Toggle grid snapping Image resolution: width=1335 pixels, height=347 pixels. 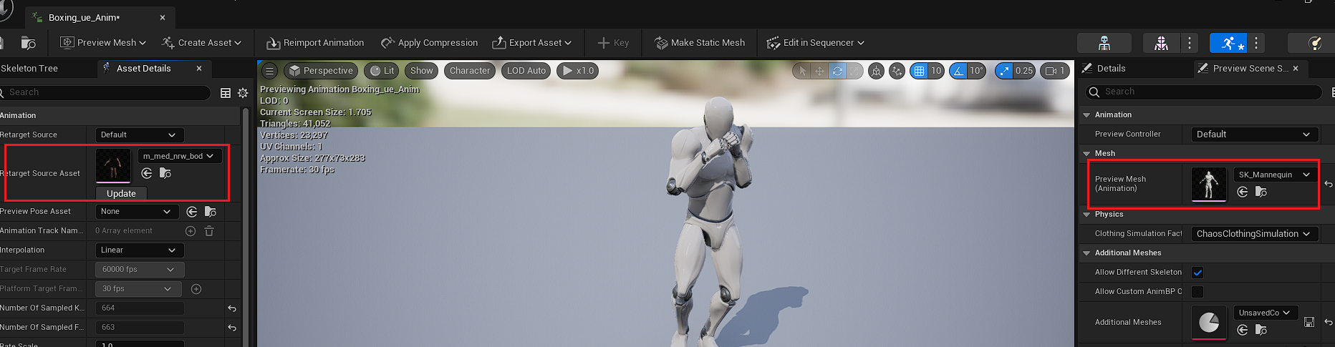click(x=919, y=71)
